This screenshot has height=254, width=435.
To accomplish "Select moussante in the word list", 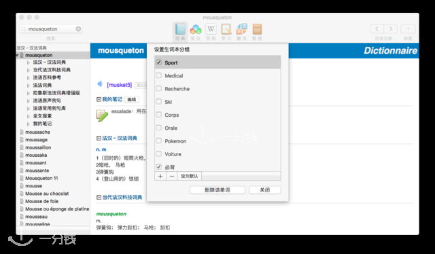I will (x=37, y=170).
